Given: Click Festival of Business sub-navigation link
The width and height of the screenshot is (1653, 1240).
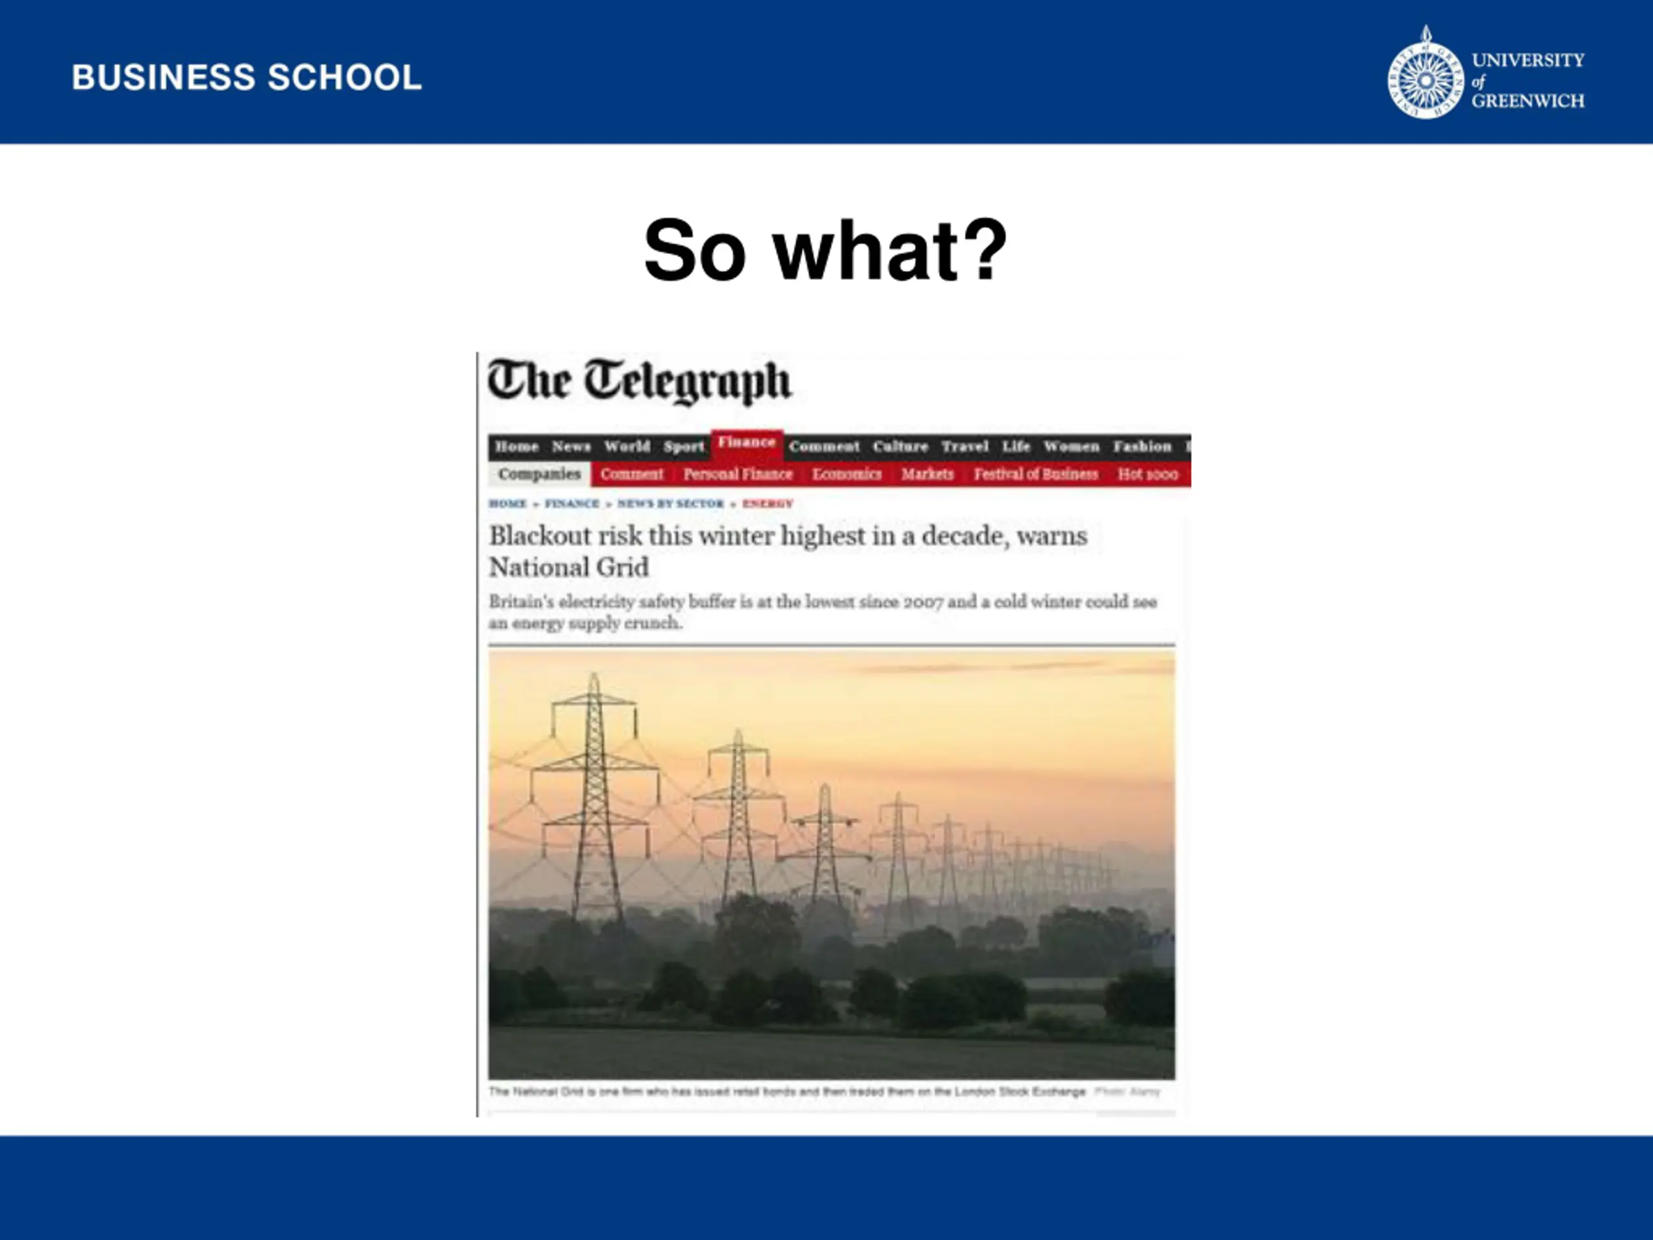Looking at the screenshot, I should [1036, 474].
